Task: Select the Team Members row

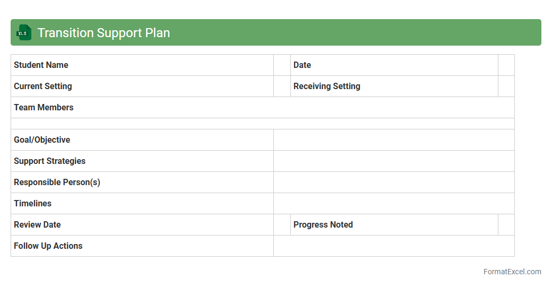Action: (x=262, y=108)
